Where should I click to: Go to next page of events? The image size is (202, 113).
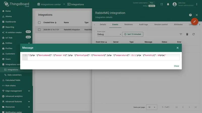pos(189,107)
